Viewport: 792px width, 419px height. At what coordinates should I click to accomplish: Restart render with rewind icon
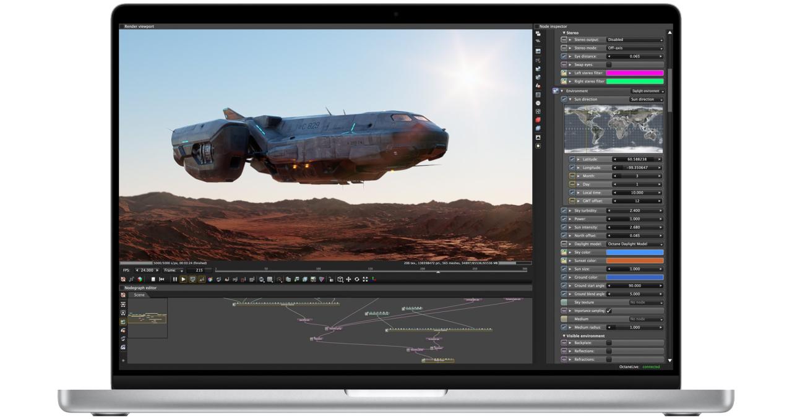tap(161, 279)
